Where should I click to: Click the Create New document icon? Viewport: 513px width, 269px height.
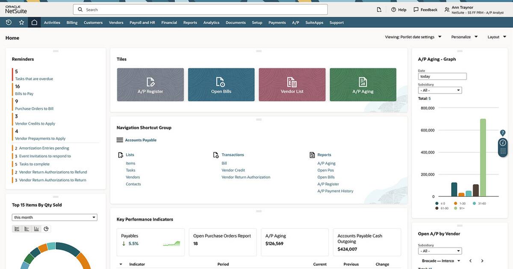click(379, 9)
